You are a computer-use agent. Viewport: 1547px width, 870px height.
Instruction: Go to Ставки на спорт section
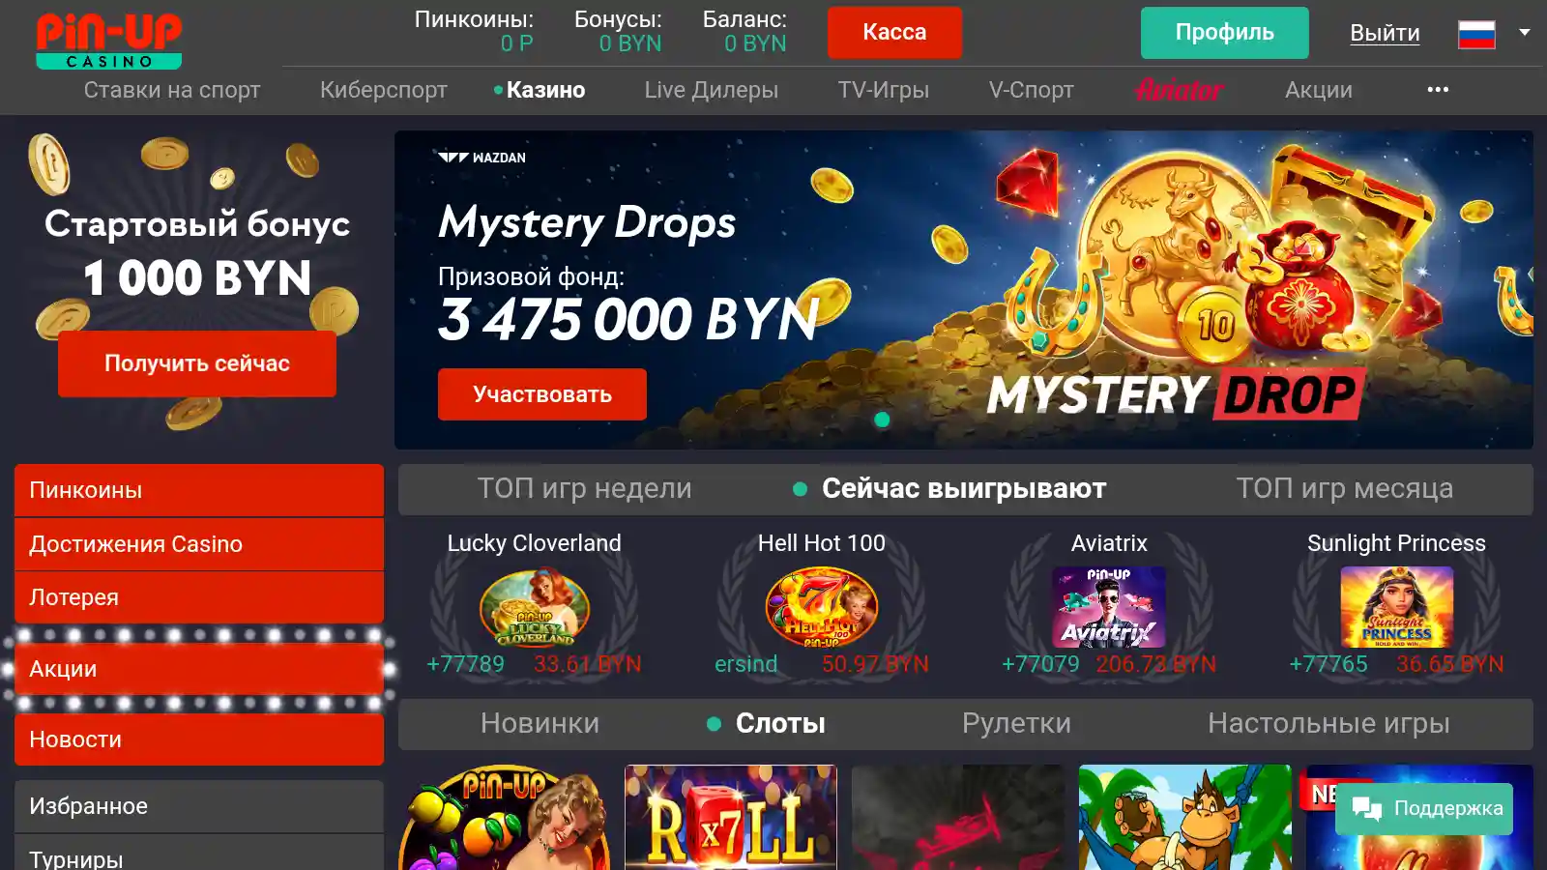(172, 90)
